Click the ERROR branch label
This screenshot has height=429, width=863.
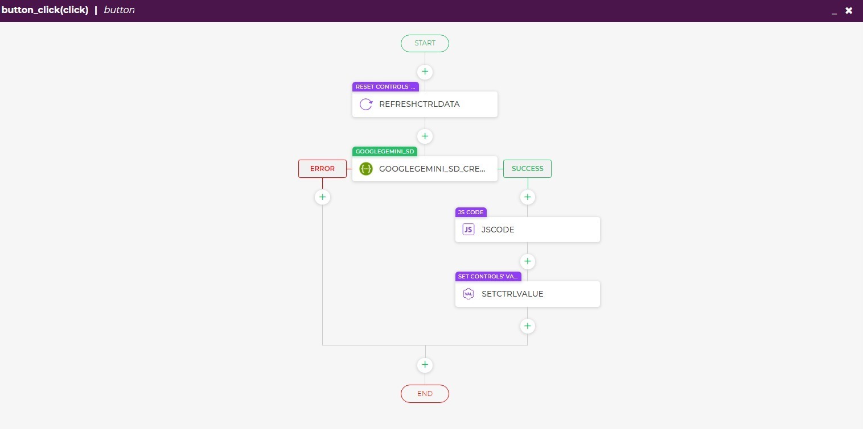pyautogui.click(x=322, y=169)
